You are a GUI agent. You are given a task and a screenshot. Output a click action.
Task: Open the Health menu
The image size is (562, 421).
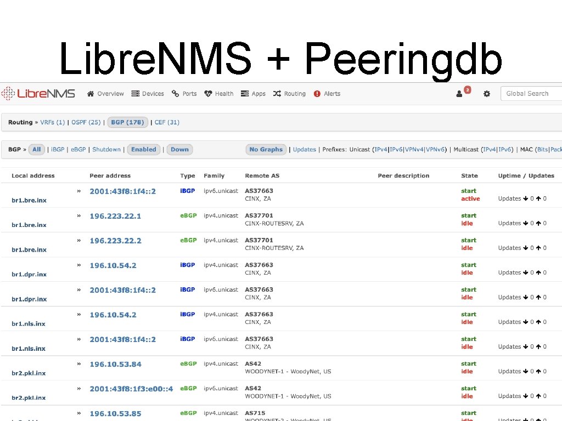tap(218, 94)
